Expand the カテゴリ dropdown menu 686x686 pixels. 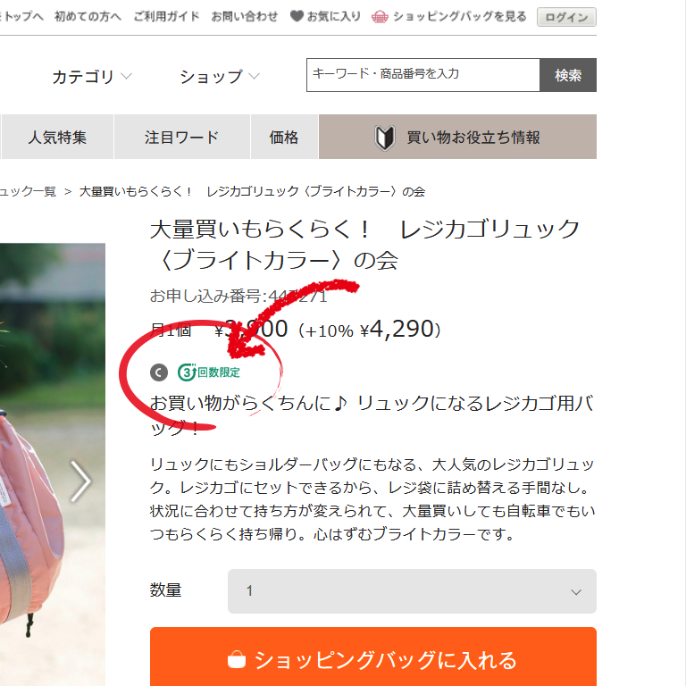pos(92,77)
